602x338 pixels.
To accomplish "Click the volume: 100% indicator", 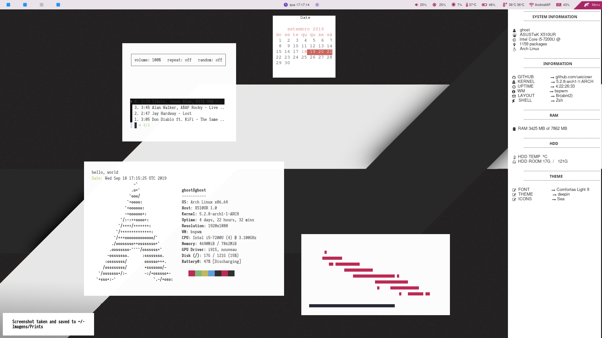I will (147, 60).
